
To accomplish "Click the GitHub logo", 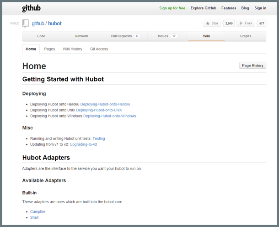I will click(31, 8).
